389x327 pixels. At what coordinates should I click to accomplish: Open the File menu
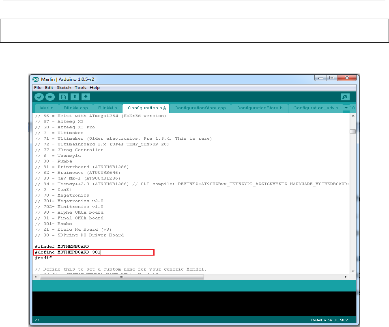tap(38, 88)
